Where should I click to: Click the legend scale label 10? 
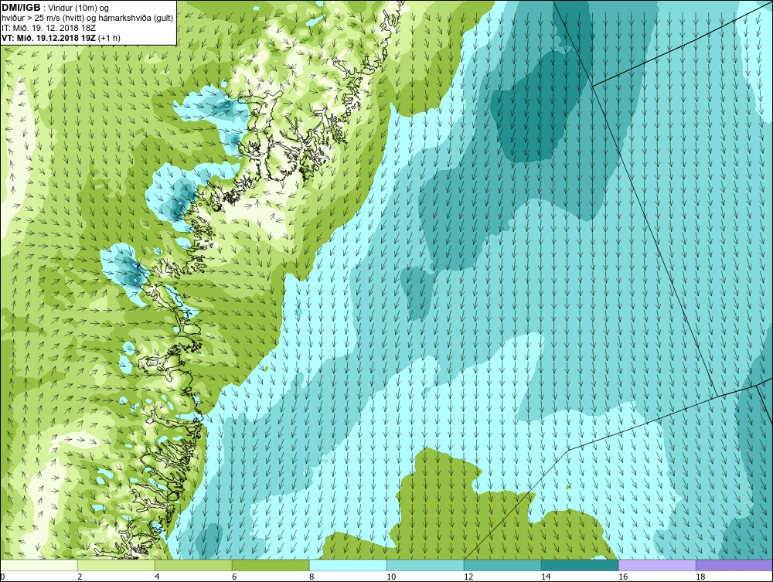(x=391, y=577)
